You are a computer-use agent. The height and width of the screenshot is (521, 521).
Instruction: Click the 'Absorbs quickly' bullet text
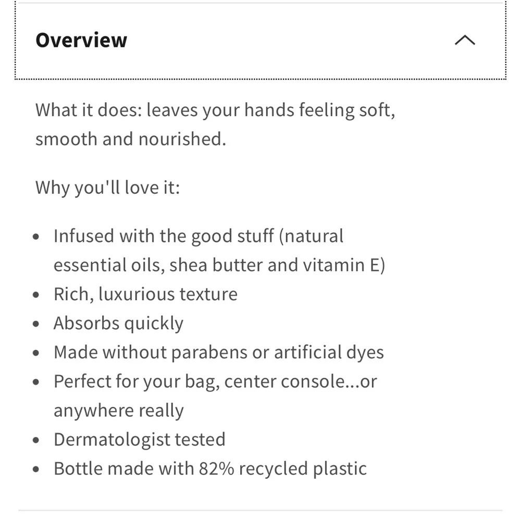coord(118,324)
